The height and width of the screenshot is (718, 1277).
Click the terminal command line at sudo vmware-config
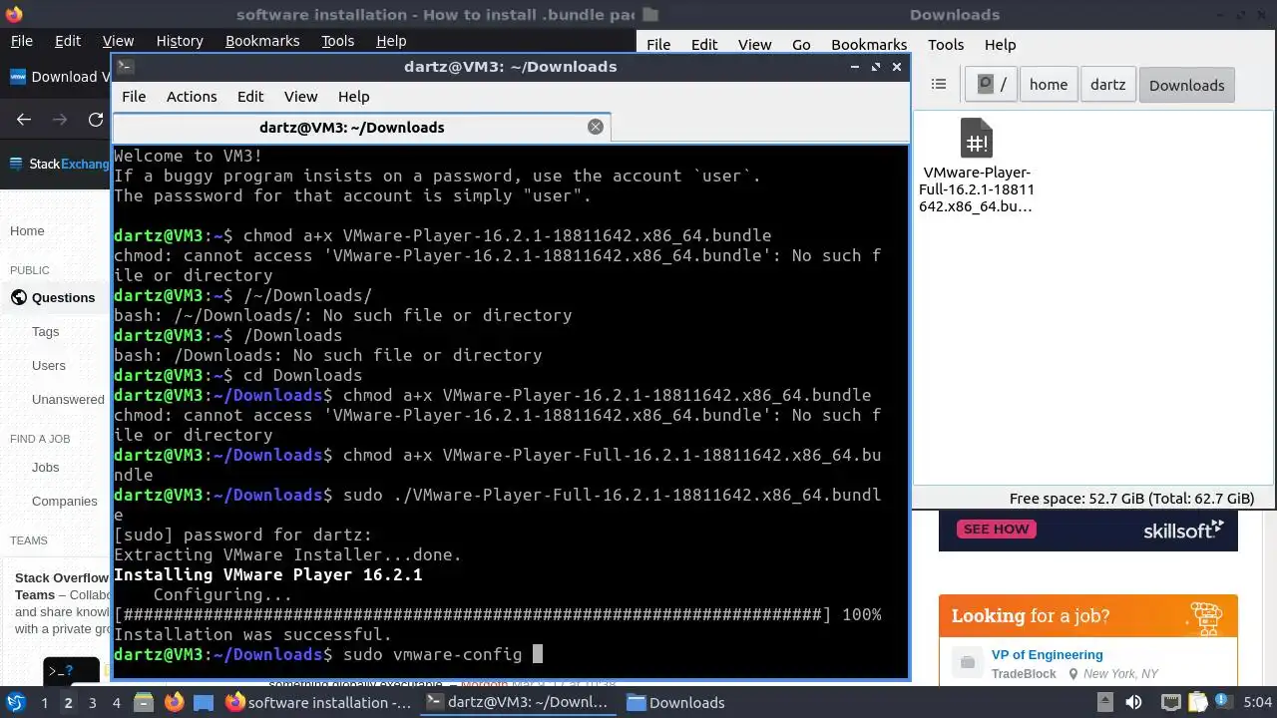point(327,654)
